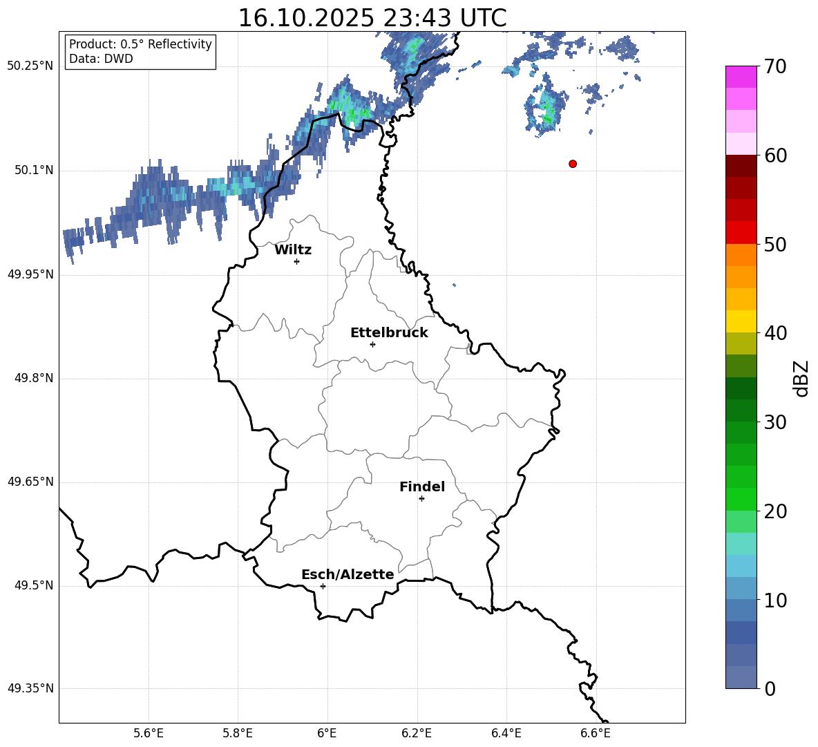Click the Wiltz cross marker
The height and width of the screenshot is (747, 818).
click(x=297, y=261)
